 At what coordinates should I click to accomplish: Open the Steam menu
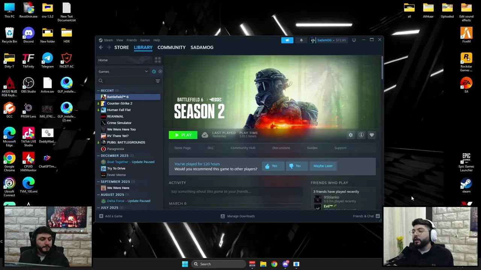(x=108, y=40)
